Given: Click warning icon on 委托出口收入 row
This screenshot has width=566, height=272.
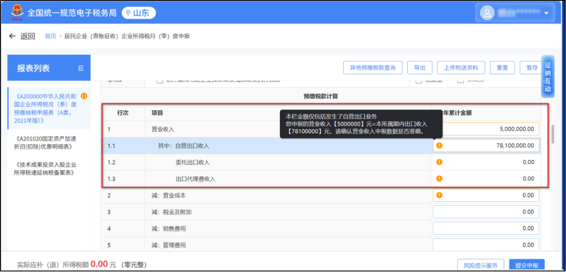Looking at the screenshot, I should pos(439,162).
